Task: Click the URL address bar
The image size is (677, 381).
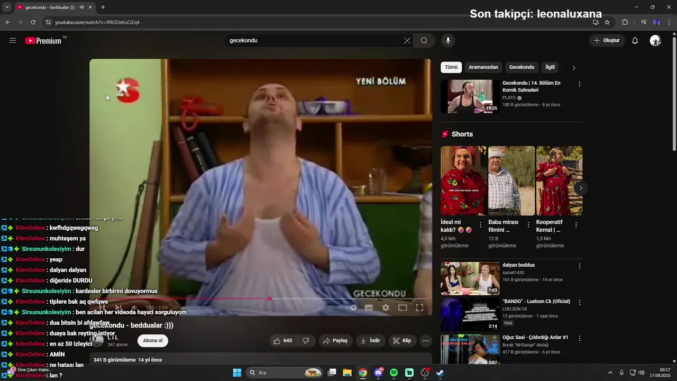Action: [x=317, y=22]
